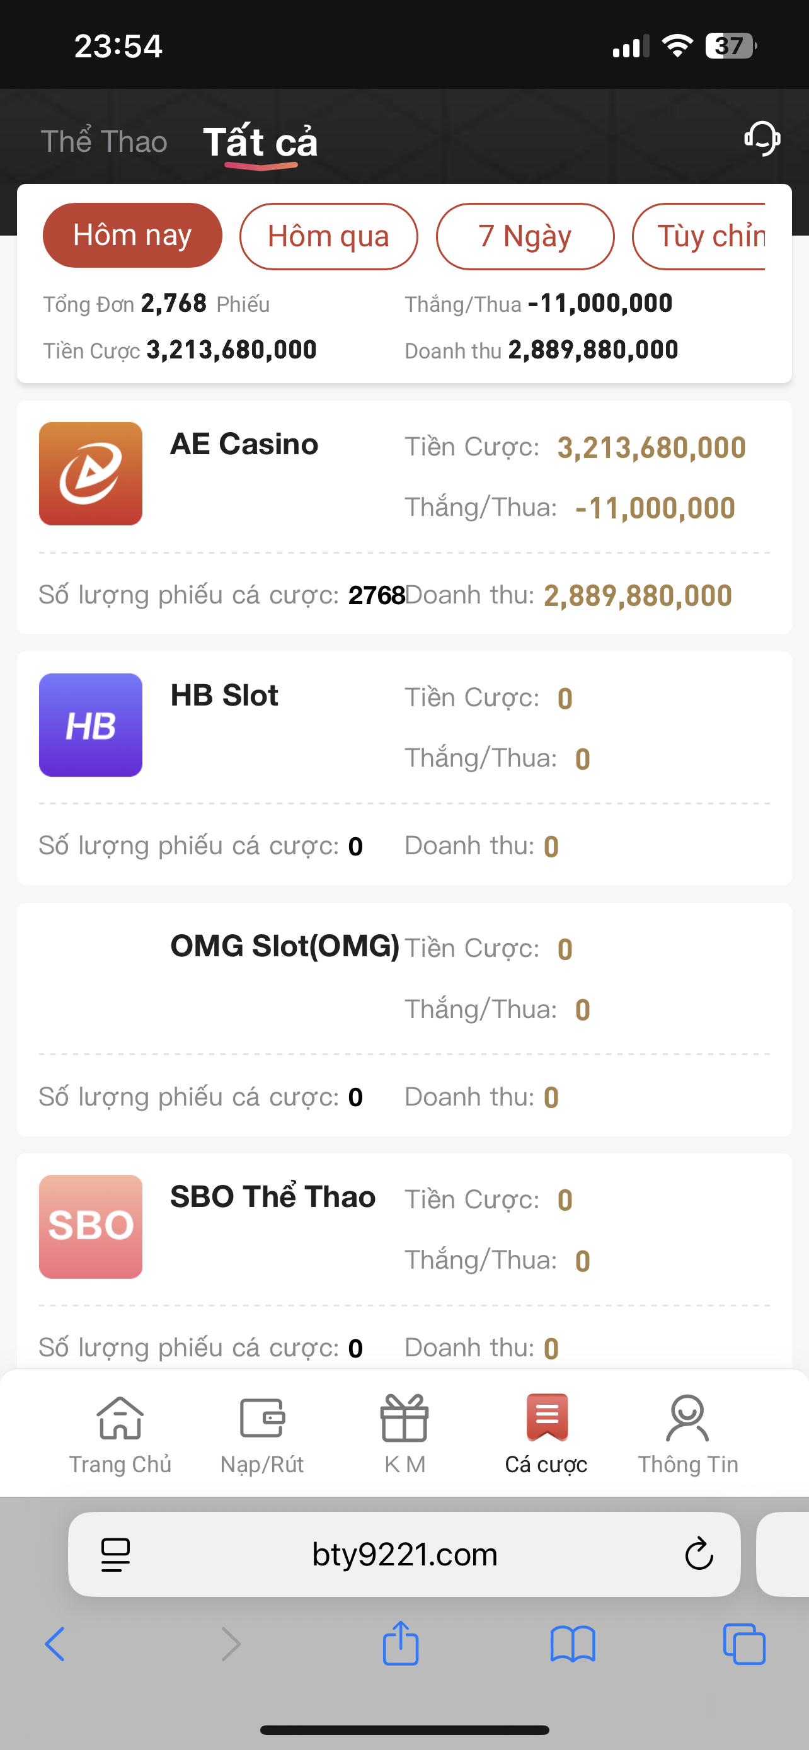Reload the page in Safari
The height and width of the screenshot is (1750, 809).
(x=698, y=1554)
